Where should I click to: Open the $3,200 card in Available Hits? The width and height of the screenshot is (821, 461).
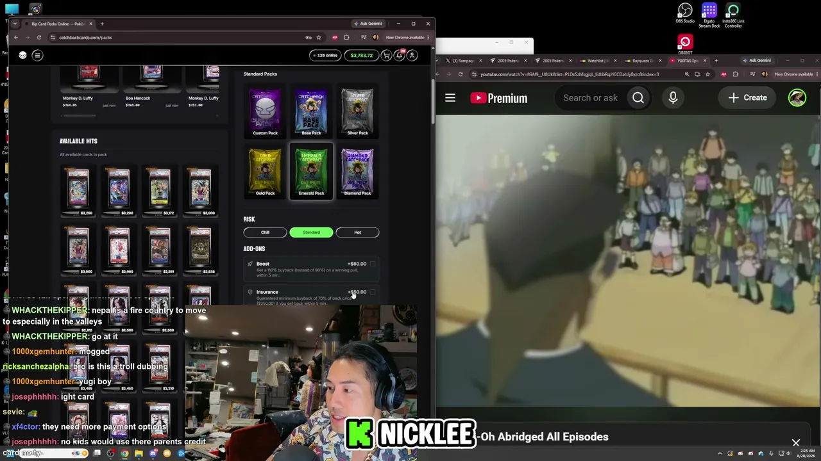click(x=119, y=191)
